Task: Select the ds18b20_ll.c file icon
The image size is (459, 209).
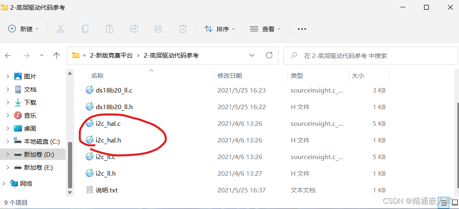Action: [x=90, y=90]
